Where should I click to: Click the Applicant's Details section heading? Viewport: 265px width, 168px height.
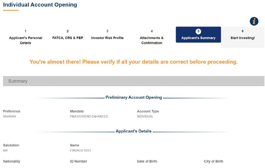tap(134, 131)
